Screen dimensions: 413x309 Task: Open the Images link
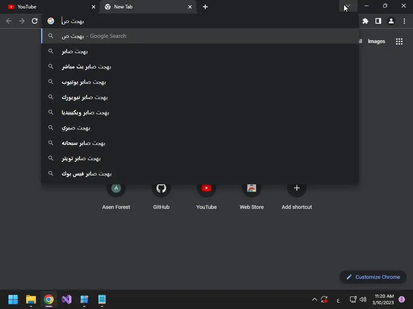pyautogui.click(x=376, y=41)
